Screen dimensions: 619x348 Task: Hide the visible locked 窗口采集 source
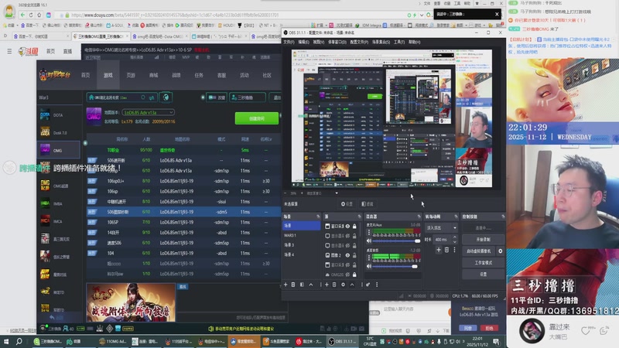(x=347, y=227)
